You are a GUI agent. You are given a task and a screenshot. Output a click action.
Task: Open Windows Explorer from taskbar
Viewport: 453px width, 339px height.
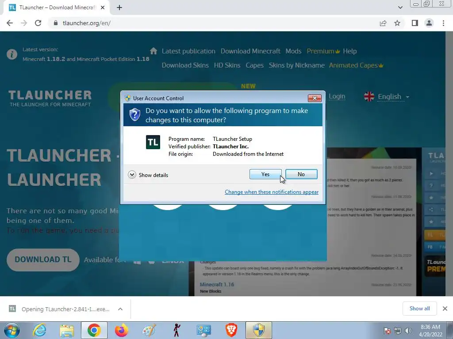pos(67,330)
